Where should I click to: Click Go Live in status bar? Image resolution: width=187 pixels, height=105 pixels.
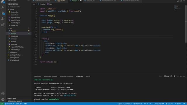pyautogui.click(x=169, y=104)
